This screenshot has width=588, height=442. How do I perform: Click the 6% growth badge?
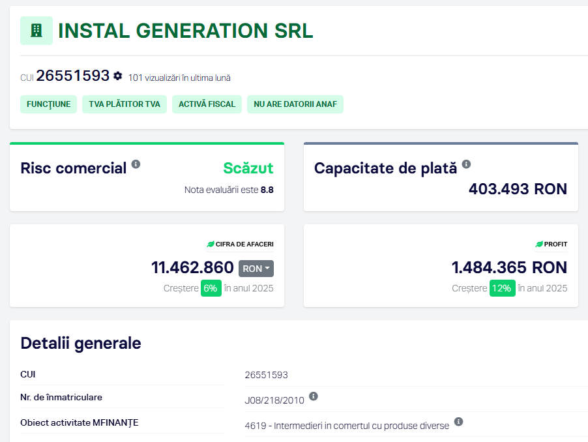211,288
